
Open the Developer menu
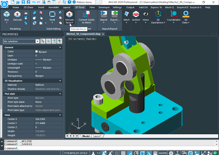click(104, 7)
